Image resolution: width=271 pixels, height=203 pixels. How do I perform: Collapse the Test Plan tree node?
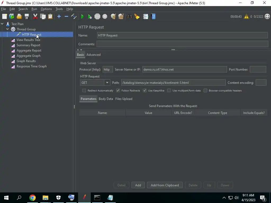tap(2, 24)
